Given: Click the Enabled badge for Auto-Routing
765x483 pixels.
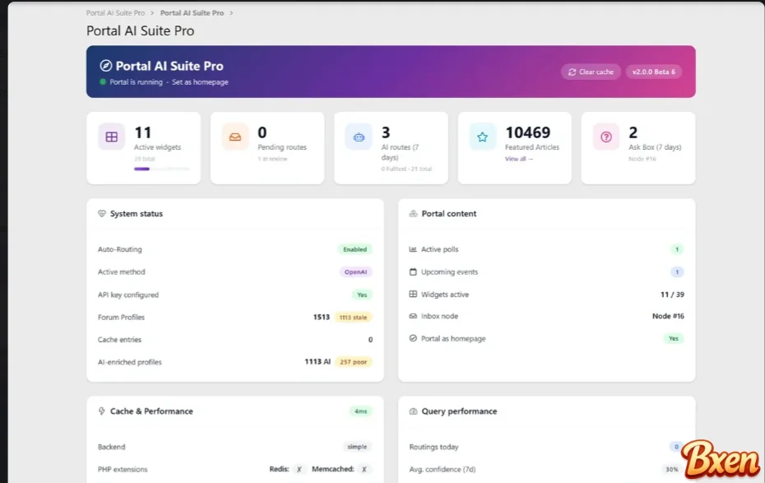Looking at the screenshot, I should (x=355, y=249).
